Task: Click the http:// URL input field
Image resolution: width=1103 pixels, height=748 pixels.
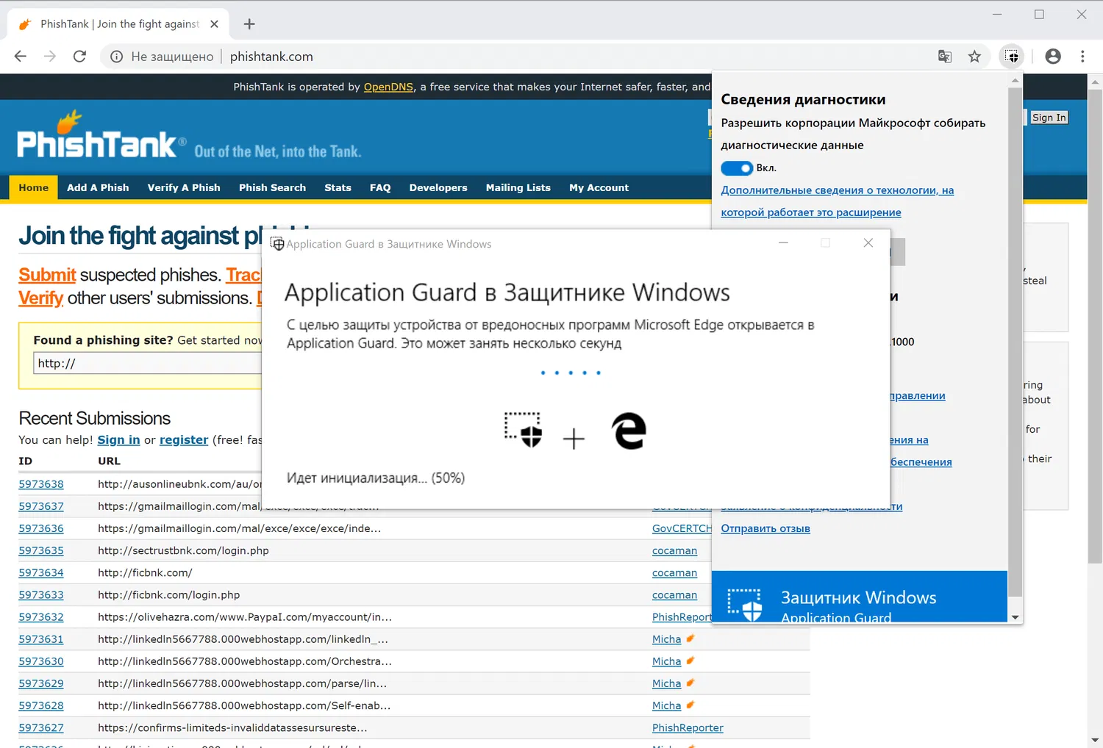Action: click(x=147, y=363)
